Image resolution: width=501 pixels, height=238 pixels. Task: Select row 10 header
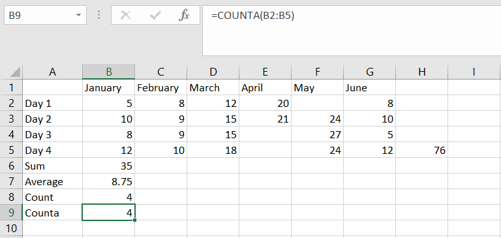click(x=11, y=228)
